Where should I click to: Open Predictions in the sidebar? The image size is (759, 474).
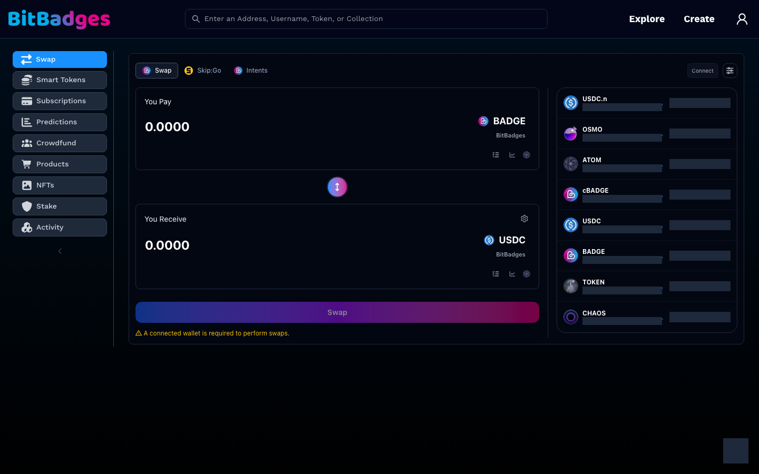point(60,122)
